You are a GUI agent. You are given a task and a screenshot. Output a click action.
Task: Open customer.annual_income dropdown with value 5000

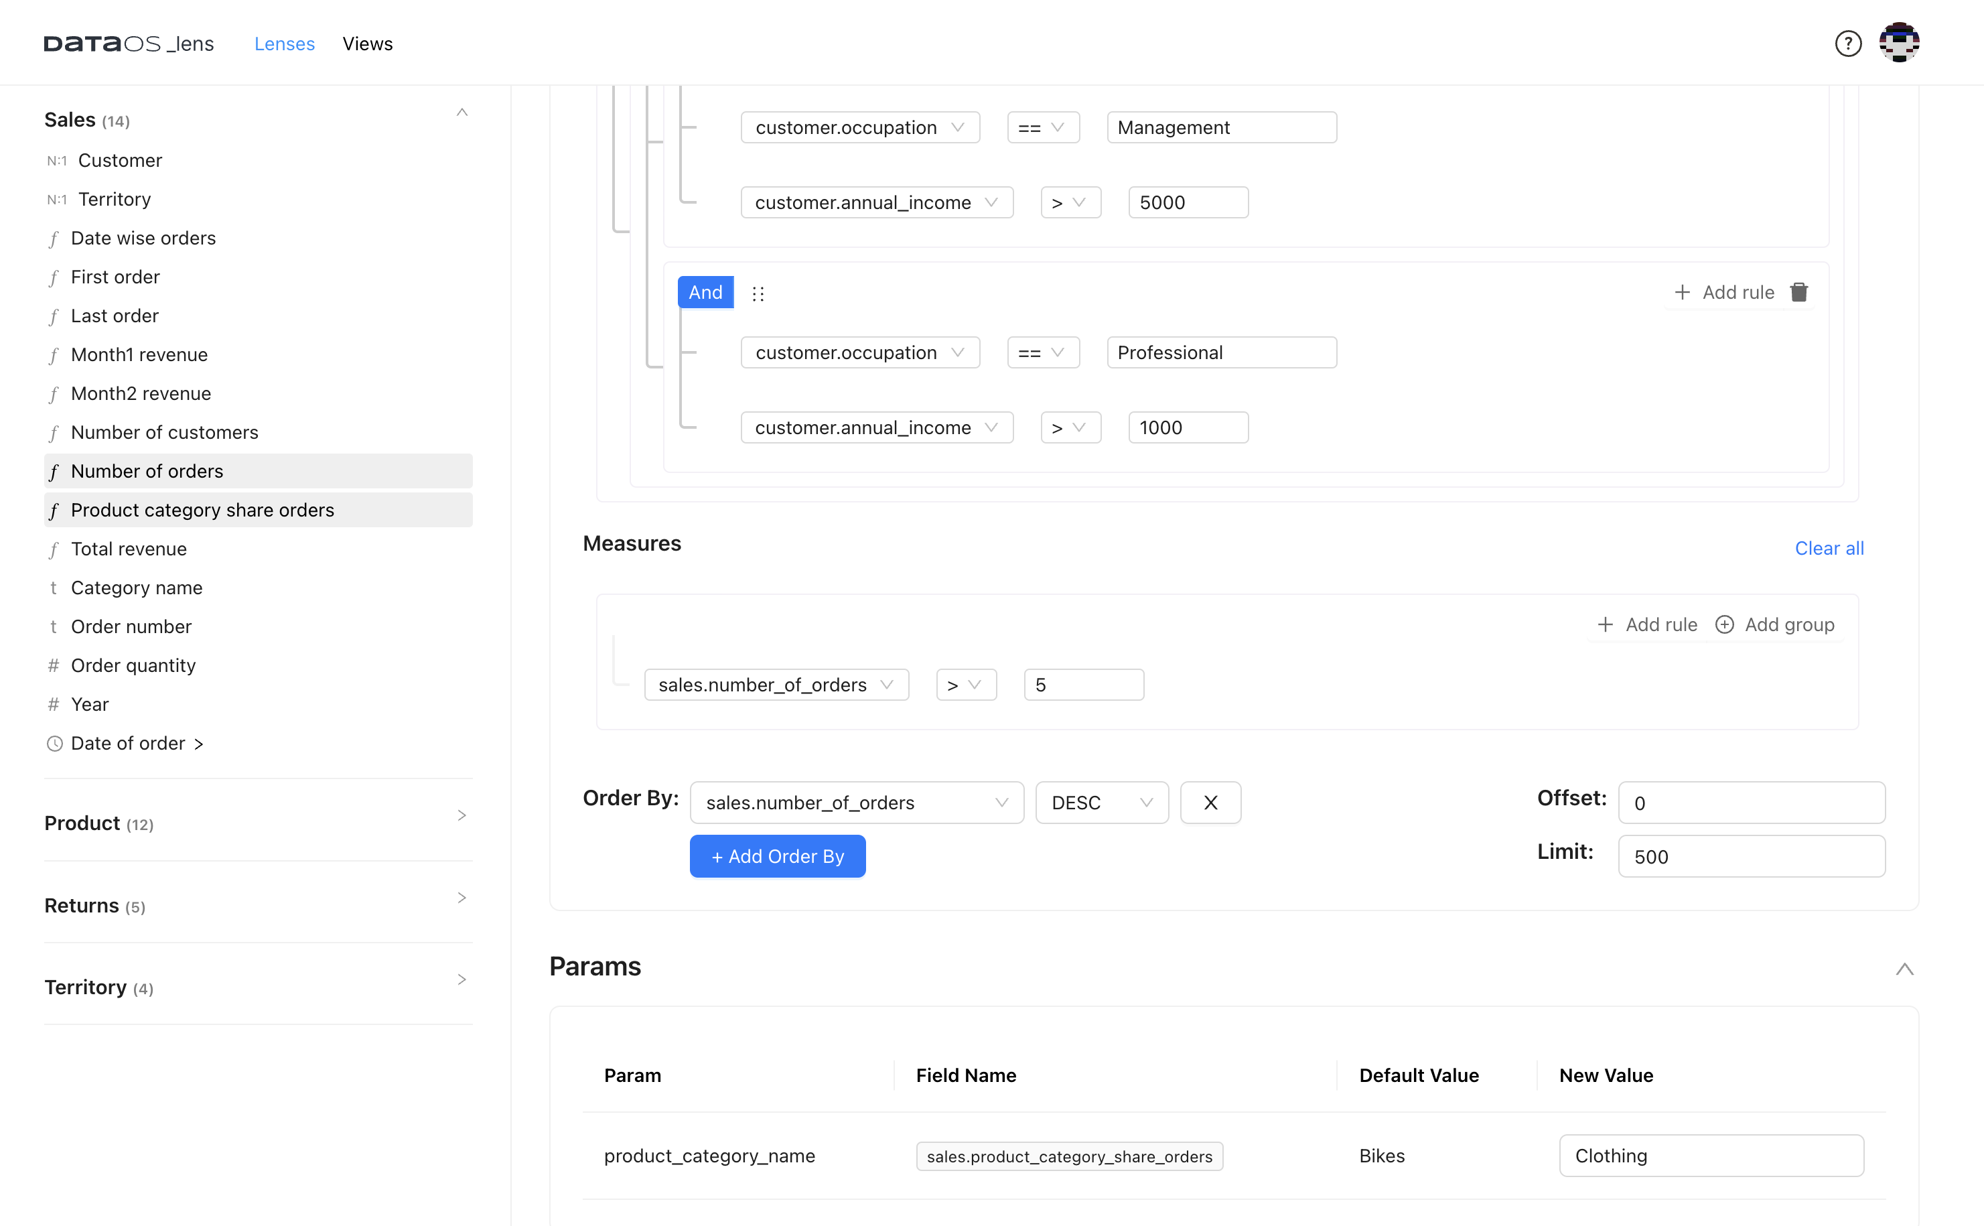tap(877, 203)
